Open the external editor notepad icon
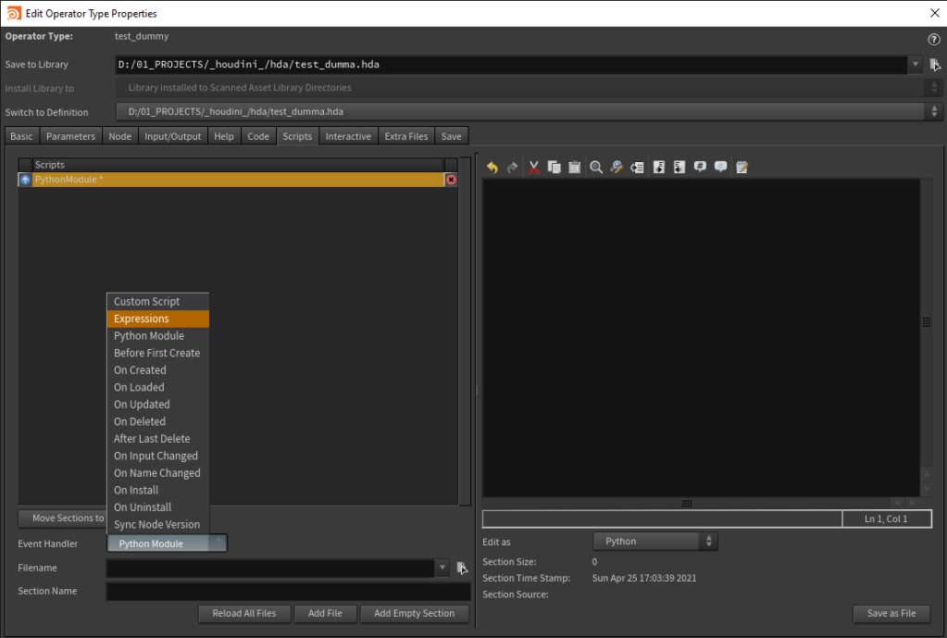The image size is (947, 638). pyautogui.click(x=741, y=168)
